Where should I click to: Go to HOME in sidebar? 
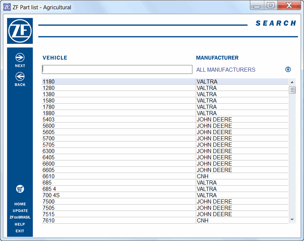point(20,204)
